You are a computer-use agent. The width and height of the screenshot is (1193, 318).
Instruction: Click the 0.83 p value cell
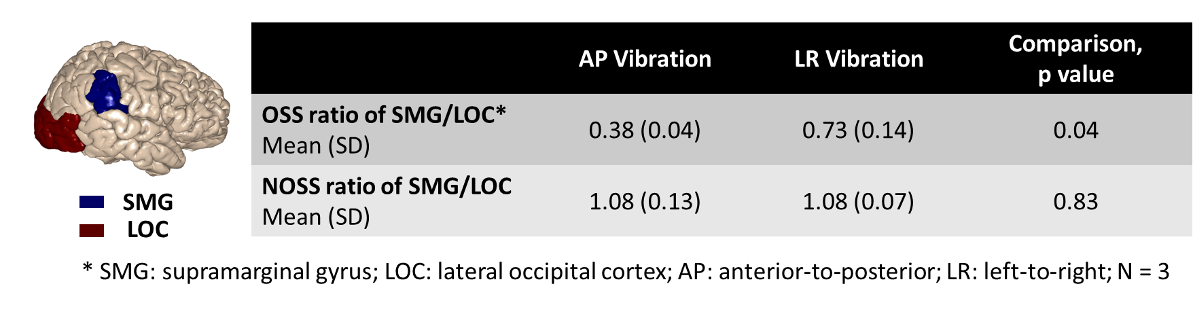pyautogui.click(x=1075, y=201)
